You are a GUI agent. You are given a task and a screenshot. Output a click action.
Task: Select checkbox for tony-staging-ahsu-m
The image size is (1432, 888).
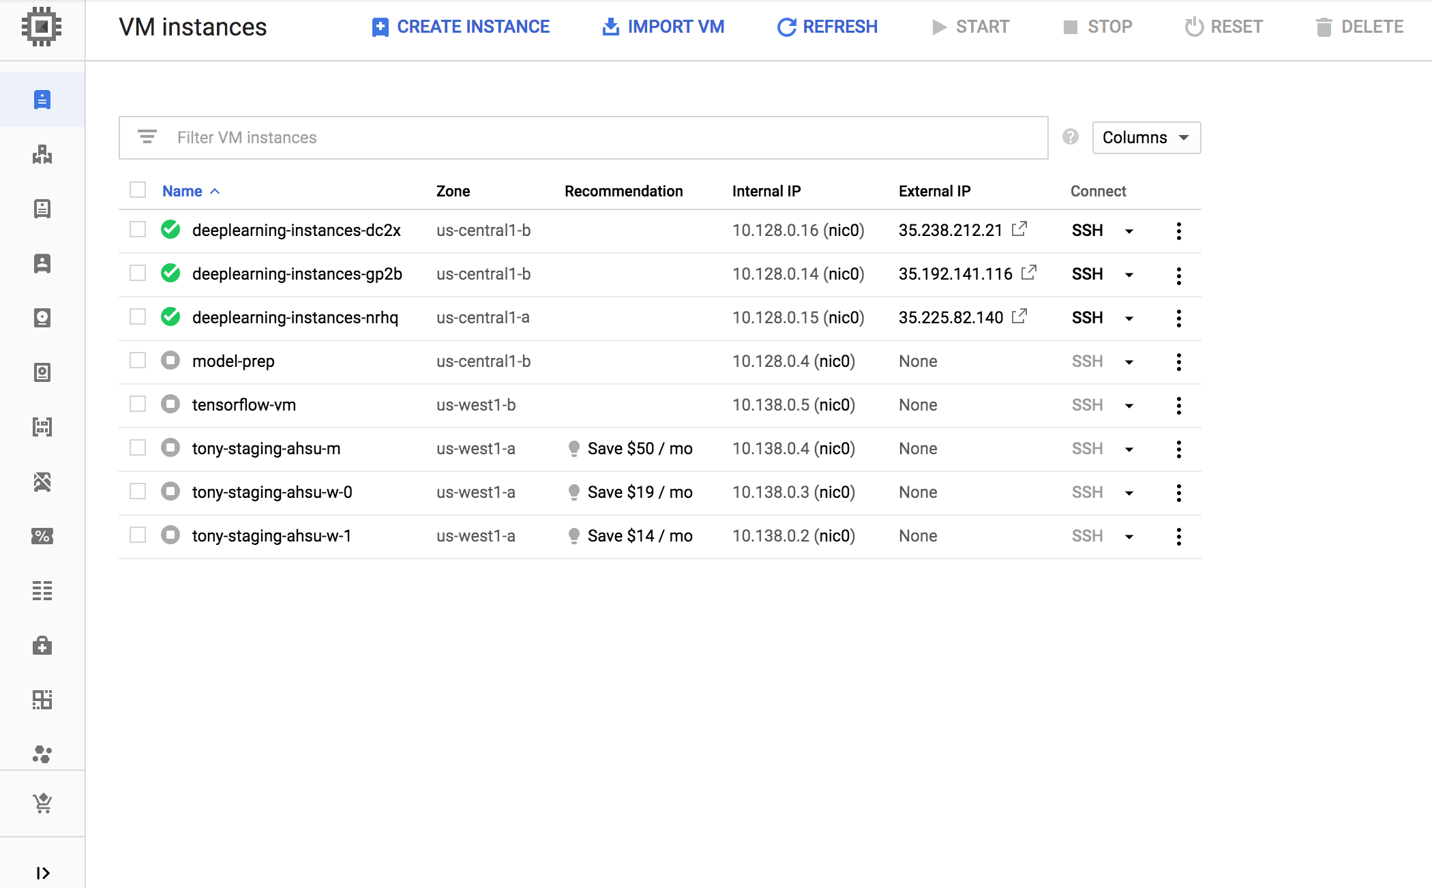[138, 448]
